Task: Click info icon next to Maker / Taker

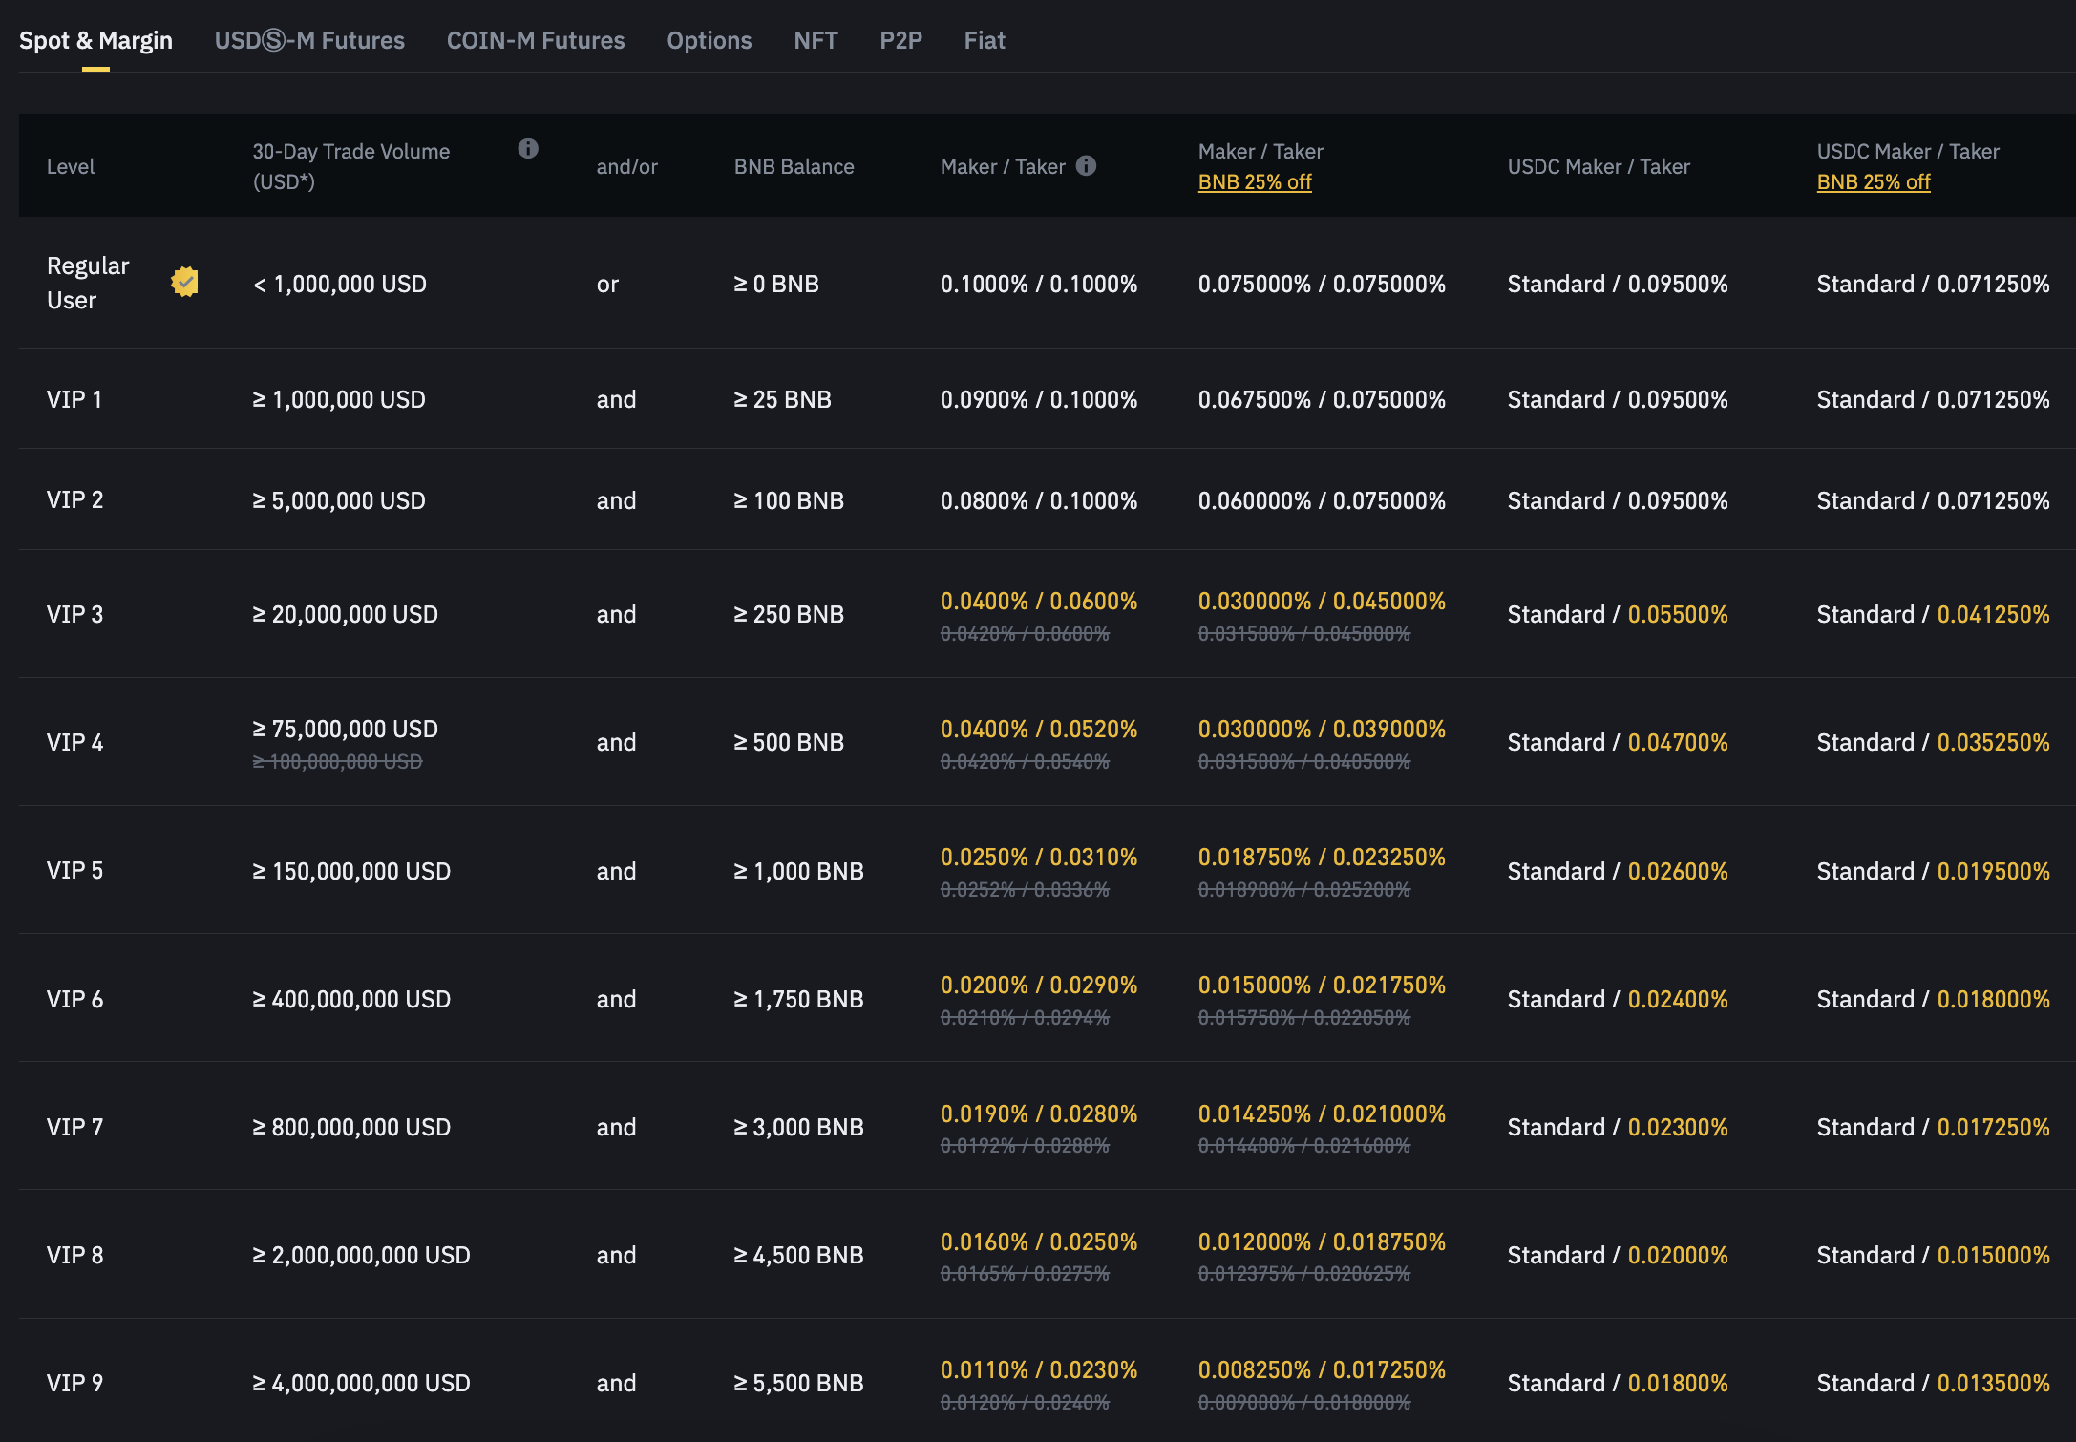Action: coord(1086,165)
